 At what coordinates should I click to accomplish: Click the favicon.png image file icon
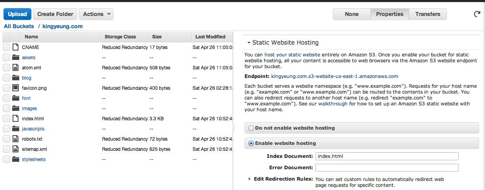tap(16, 88)
